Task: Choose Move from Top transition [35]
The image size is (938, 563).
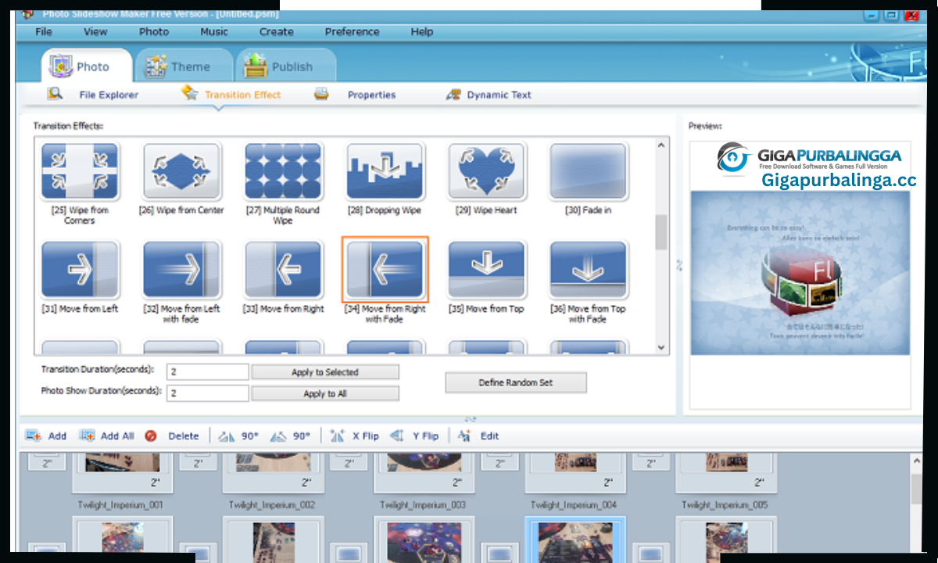Action: coord(486,270)
